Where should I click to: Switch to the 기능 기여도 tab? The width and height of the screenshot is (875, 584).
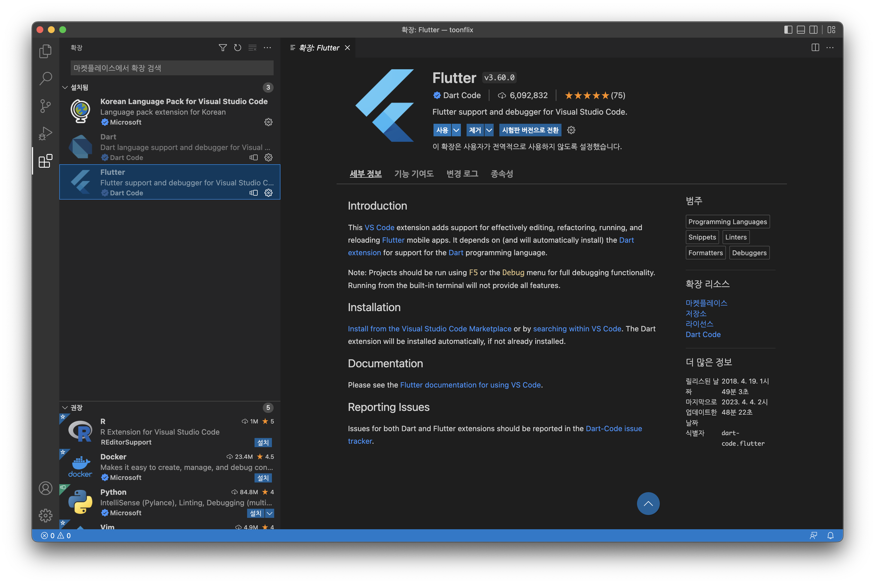pyautogui.click(x=414, y=174)
